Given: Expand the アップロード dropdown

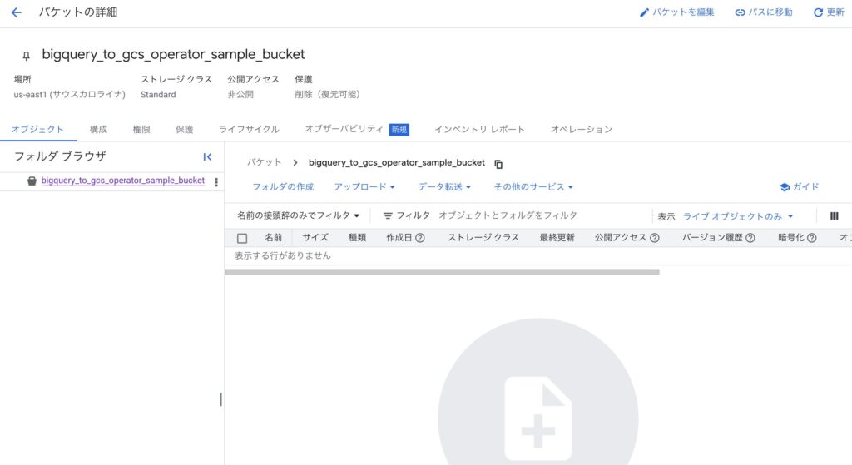Looking at the screenshot, I should (x=364, y=187).
